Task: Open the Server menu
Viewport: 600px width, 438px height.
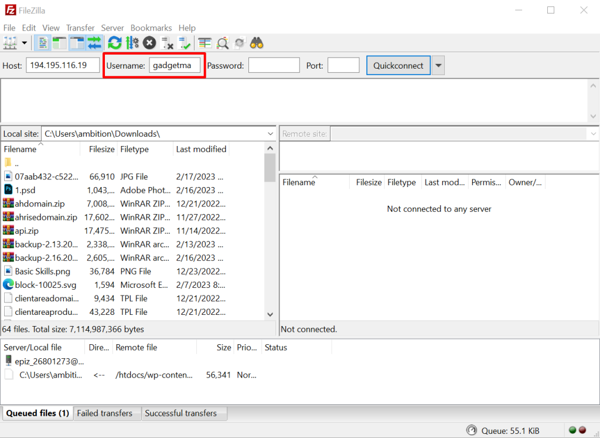Action: click(x=112, y=28)
